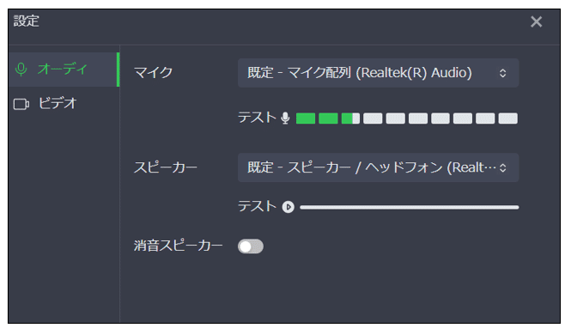
Task: Open the マイク device dropdown
Action: pos(378,73)
